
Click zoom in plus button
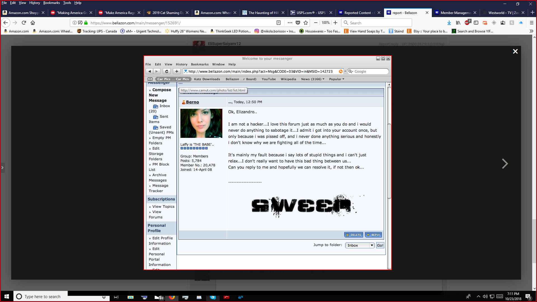pos(335,23)
